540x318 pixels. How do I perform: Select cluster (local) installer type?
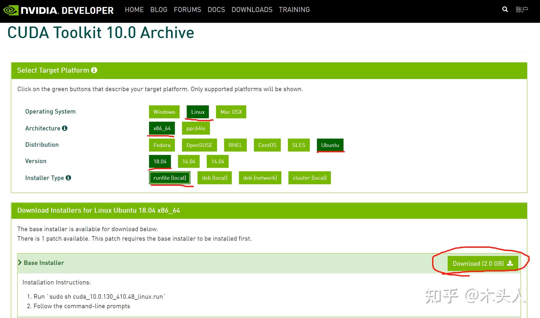tap(309, 178)
